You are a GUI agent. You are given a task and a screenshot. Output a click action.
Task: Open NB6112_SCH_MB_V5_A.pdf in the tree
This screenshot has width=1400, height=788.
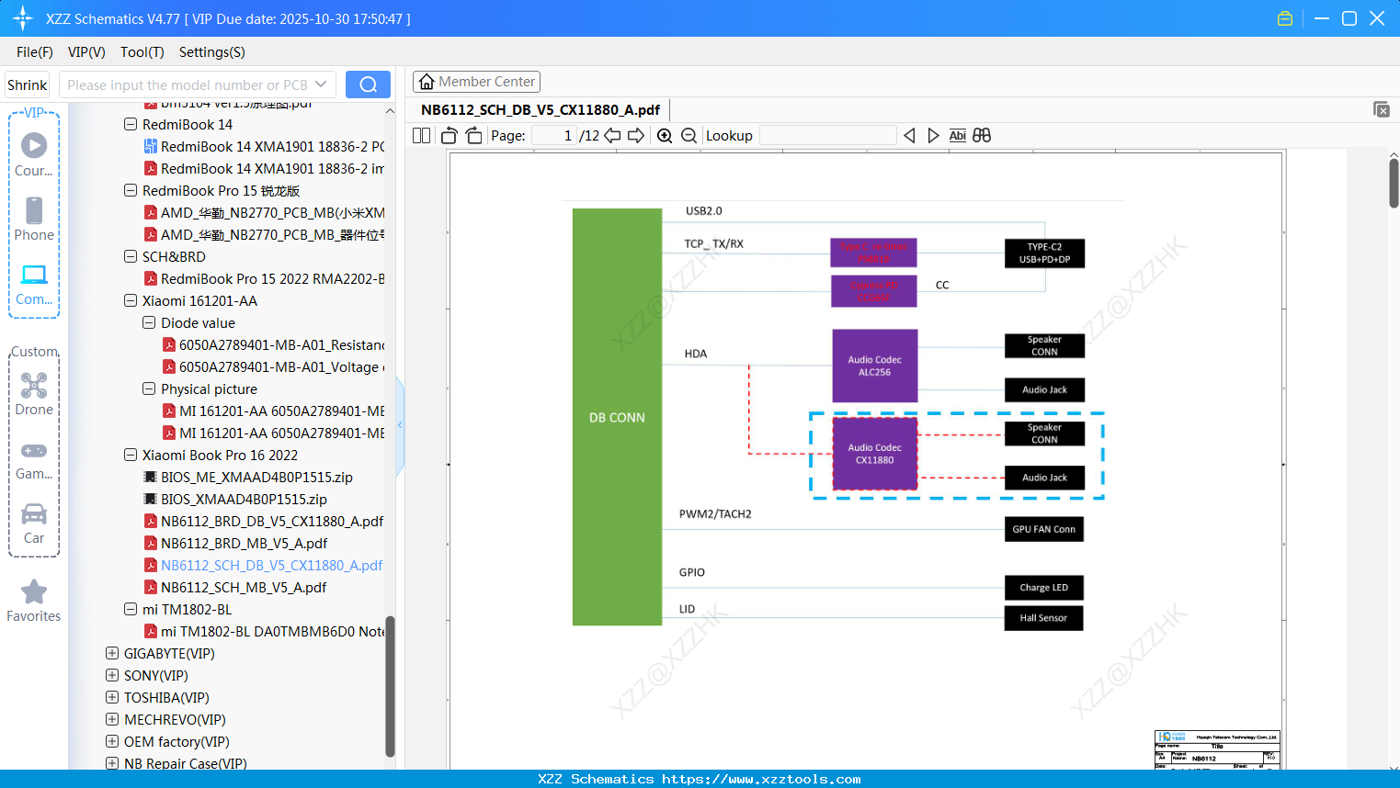(x=235, y=588)
